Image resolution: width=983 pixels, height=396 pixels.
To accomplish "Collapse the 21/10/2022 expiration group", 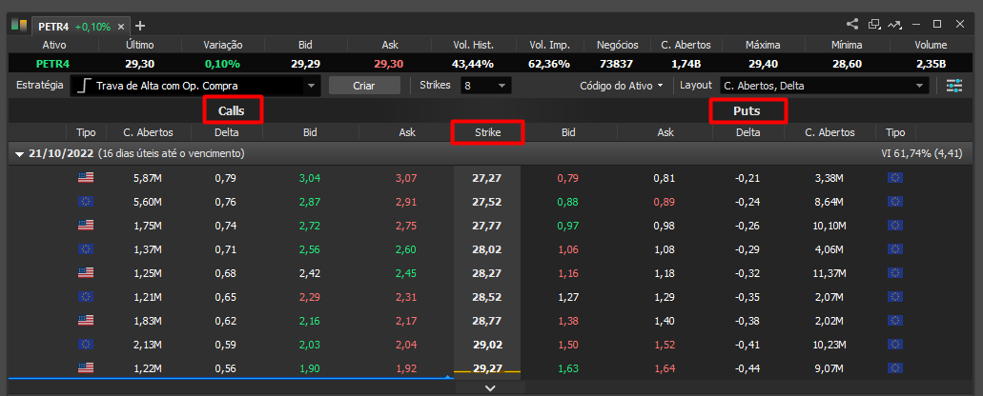I will [x=17, y=154].
